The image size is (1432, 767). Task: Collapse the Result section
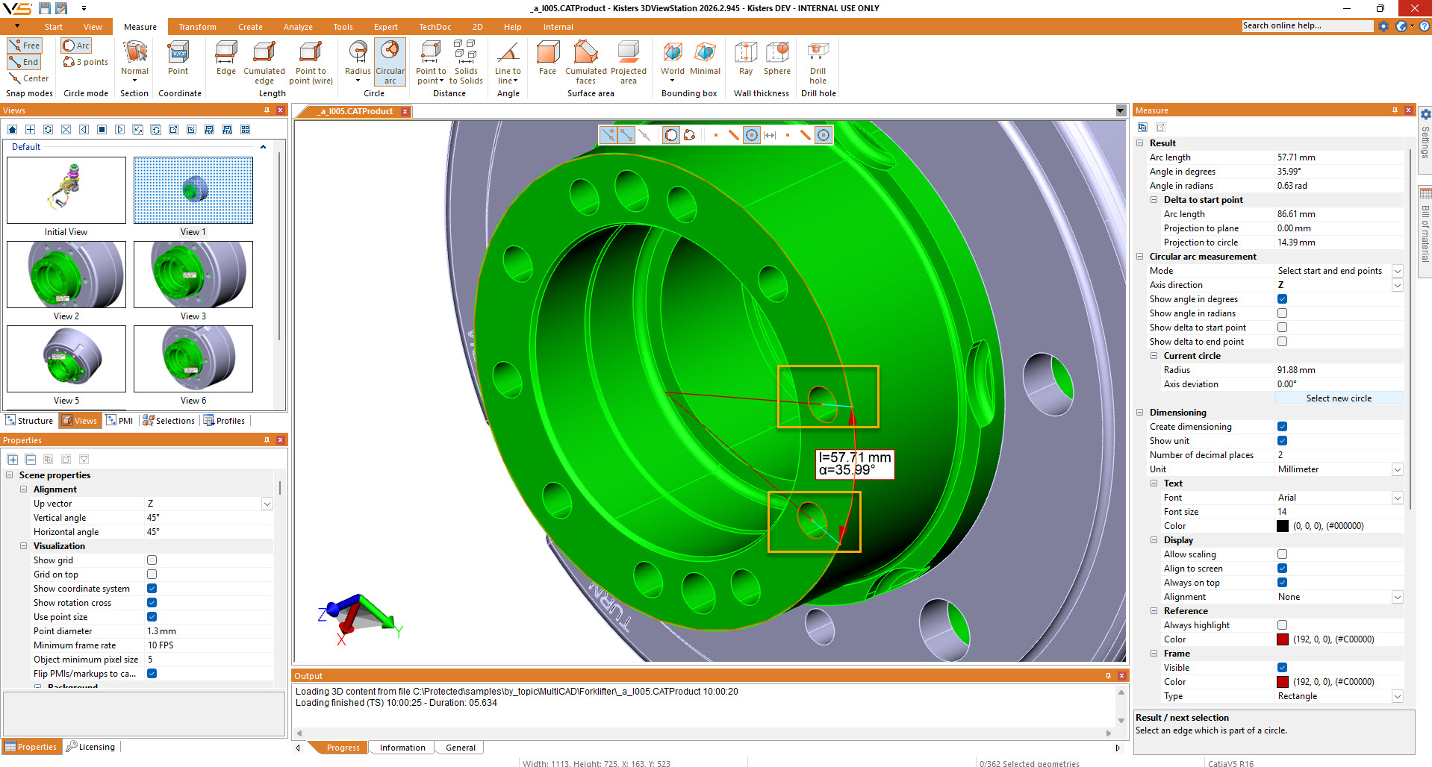coord(1139,143)
